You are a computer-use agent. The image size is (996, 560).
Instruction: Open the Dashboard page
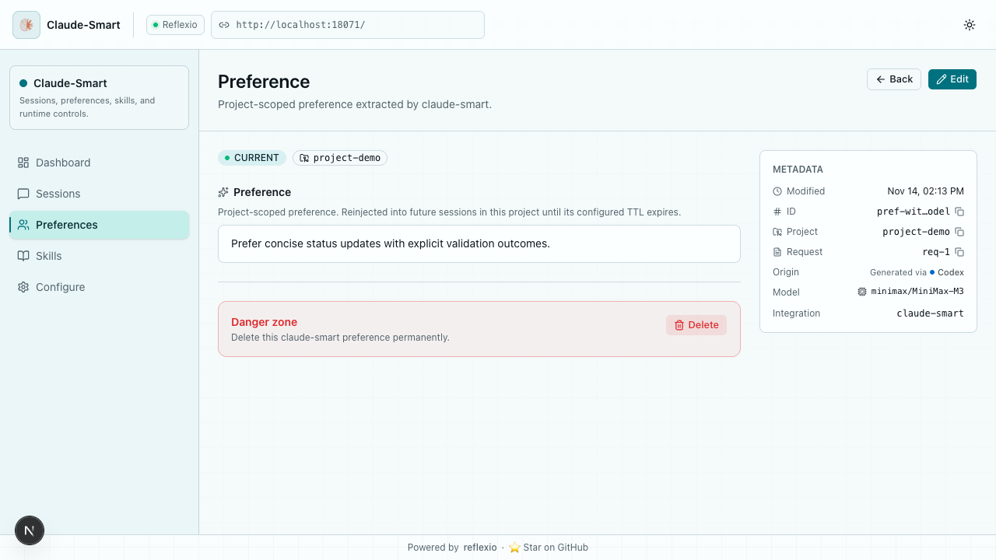[100, 163]
